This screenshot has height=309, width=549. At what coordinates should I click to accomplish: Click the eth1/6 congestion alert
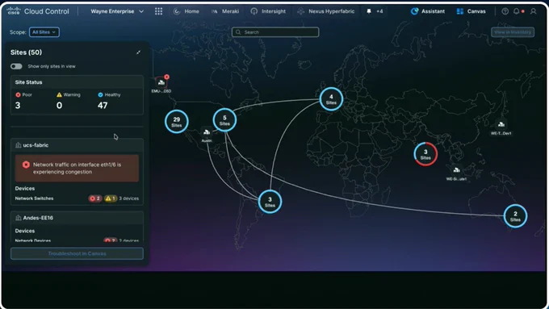[77, 169]
